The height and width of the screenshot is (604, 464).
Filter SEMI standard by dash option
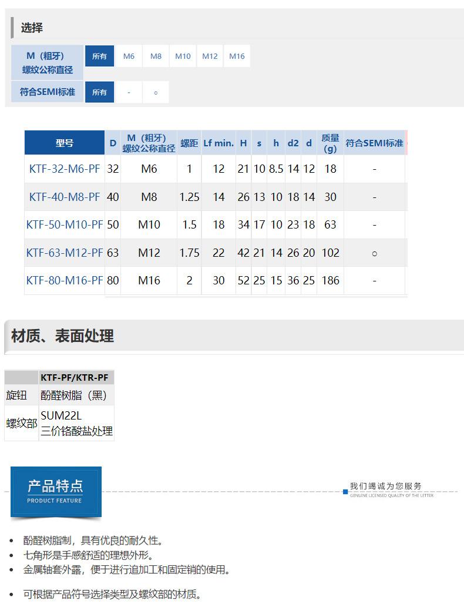129,92
